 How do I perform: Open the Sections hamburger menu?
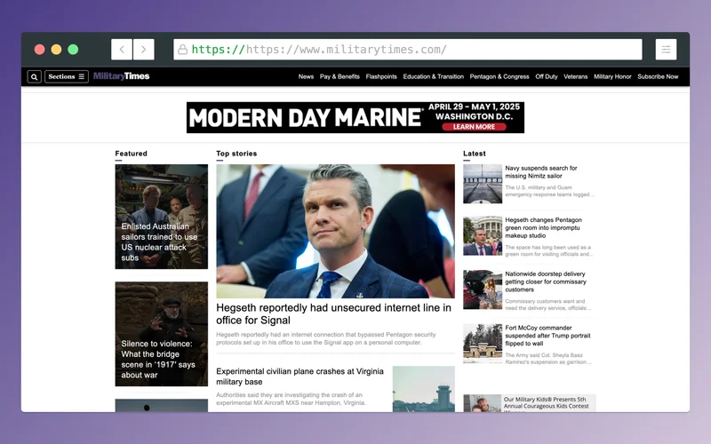pyautogui.click(x=67, y=77)
